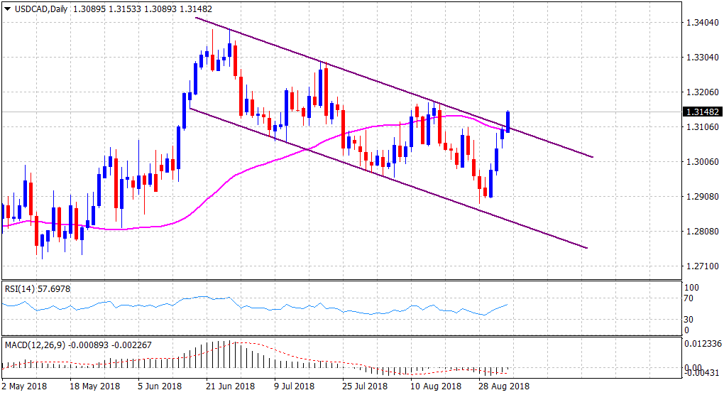Click the 2 May 2018 date label

tap(25, 386)
